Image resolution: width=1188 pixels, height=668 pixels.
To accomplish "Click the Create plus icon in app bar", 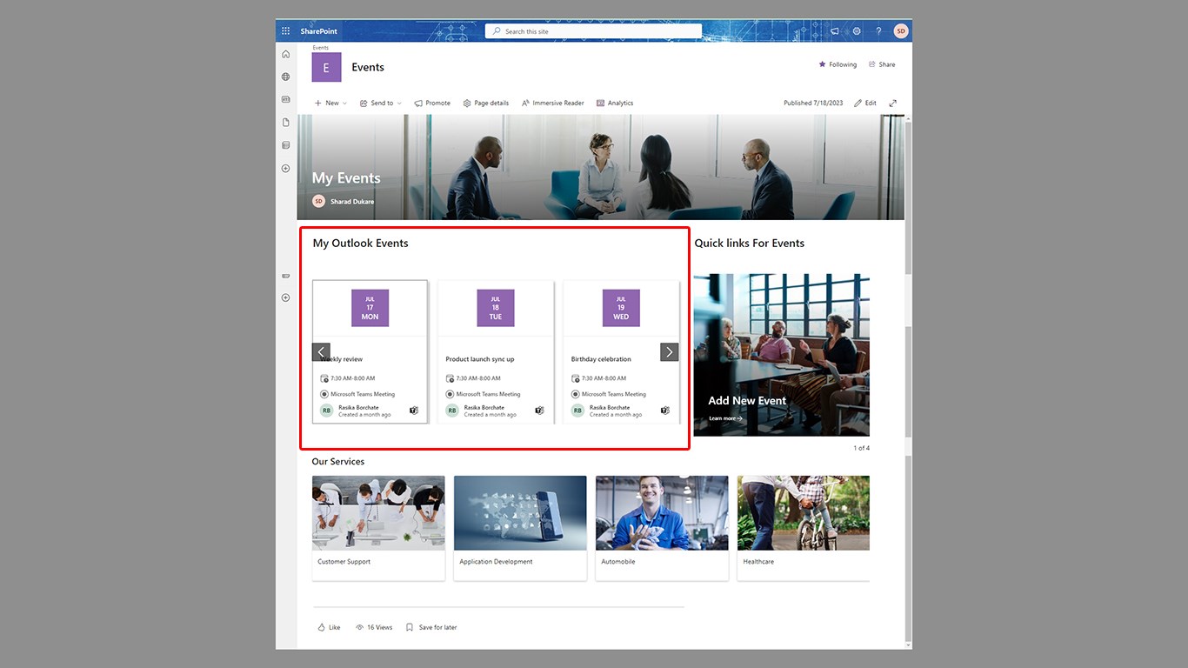I will [285, 169].
